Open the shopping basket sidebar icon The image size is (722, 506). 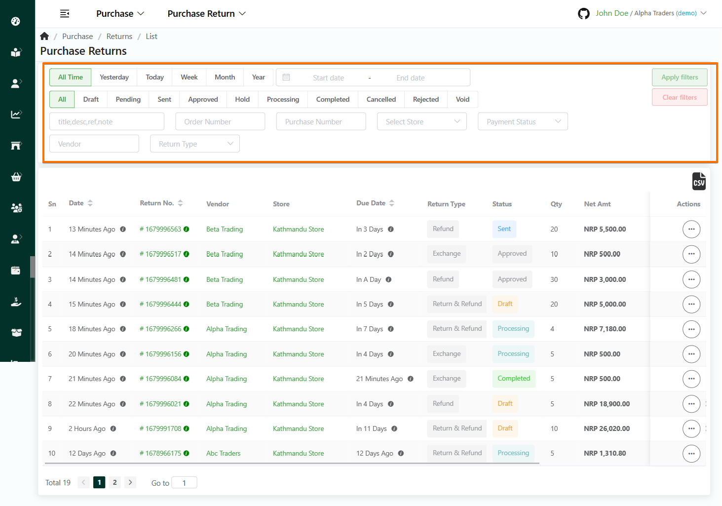pos(16,177)
